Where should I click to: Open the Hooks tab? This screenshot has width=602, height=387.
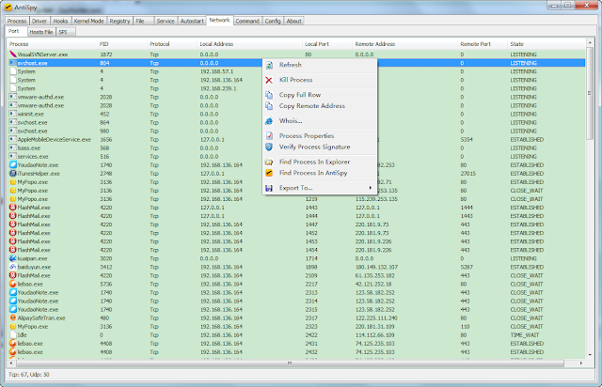60,21
